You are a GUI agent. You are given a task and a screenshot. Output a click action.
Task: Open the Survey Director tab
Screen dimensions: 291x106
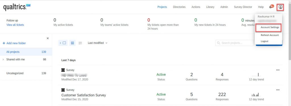point(243,7)
